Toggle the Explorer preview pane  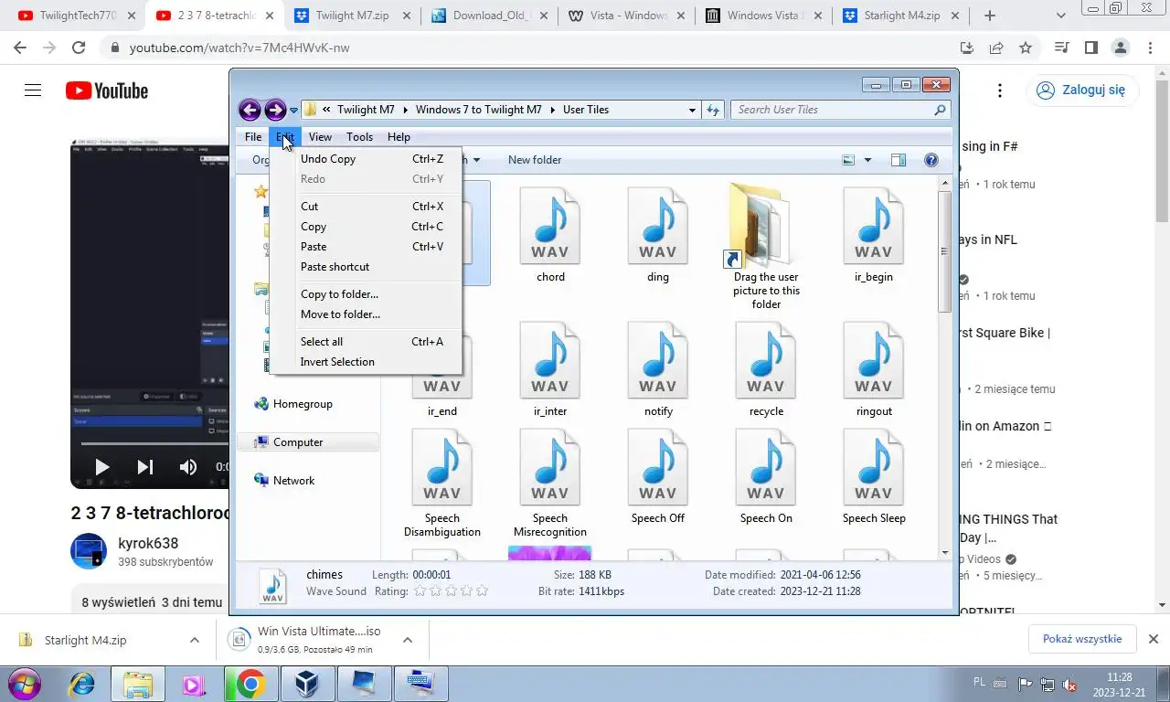coord(899,160)
